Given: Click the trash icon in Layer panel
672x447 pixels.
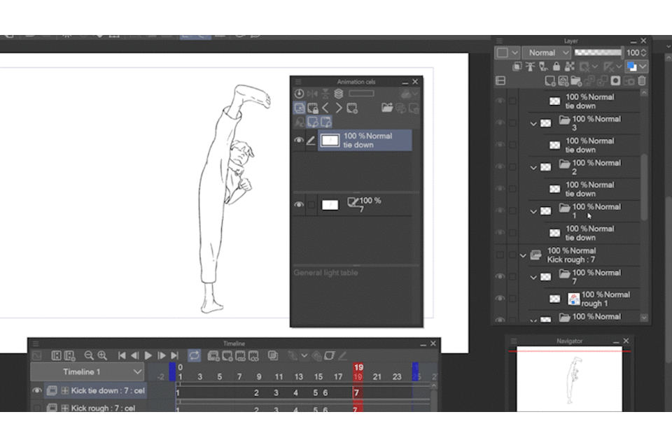Looking at the screenshot, I should point(642,81).
